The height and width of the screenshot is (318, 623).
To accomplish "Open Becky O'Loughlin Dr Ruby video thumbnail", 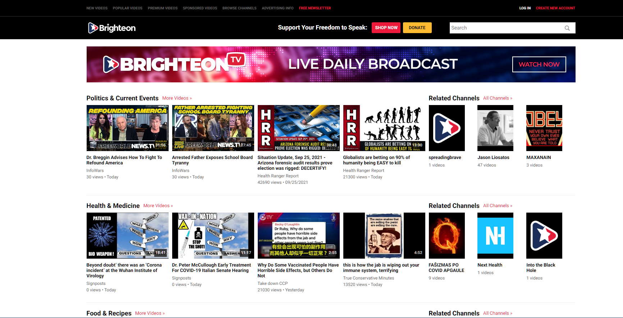I will tap(298, 236).
